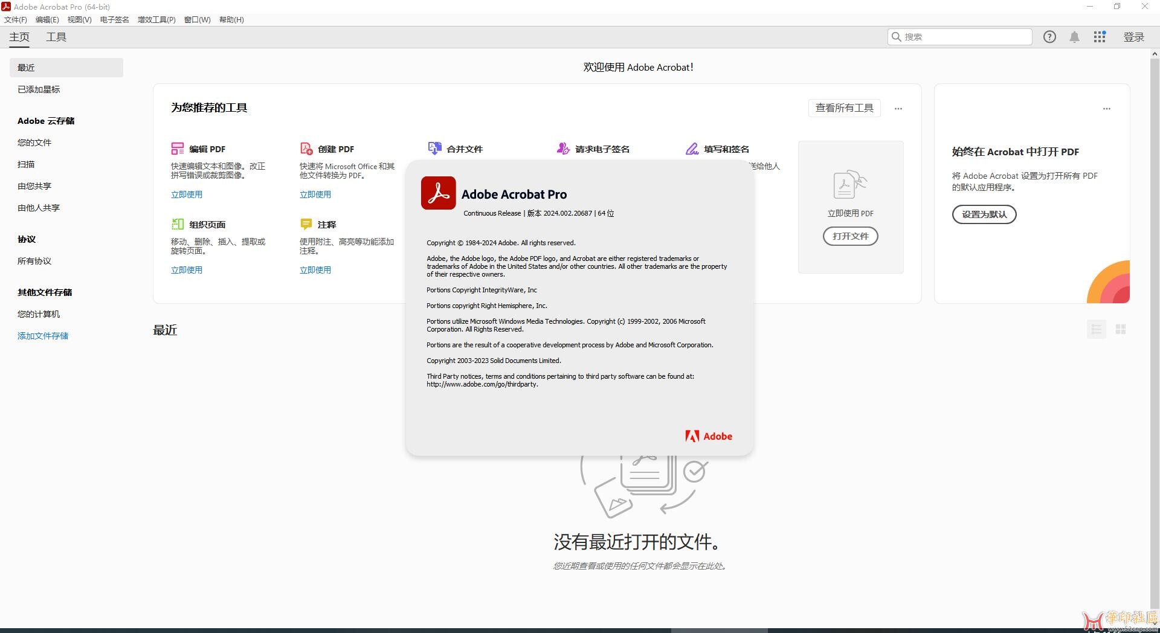
Task: Click the vertical scrollbar up arrow
Action: (x=1155, y=54)
